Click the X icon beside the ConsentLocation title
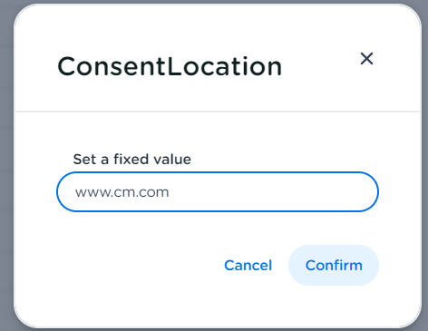428x331 pixels. click(366, 58)
